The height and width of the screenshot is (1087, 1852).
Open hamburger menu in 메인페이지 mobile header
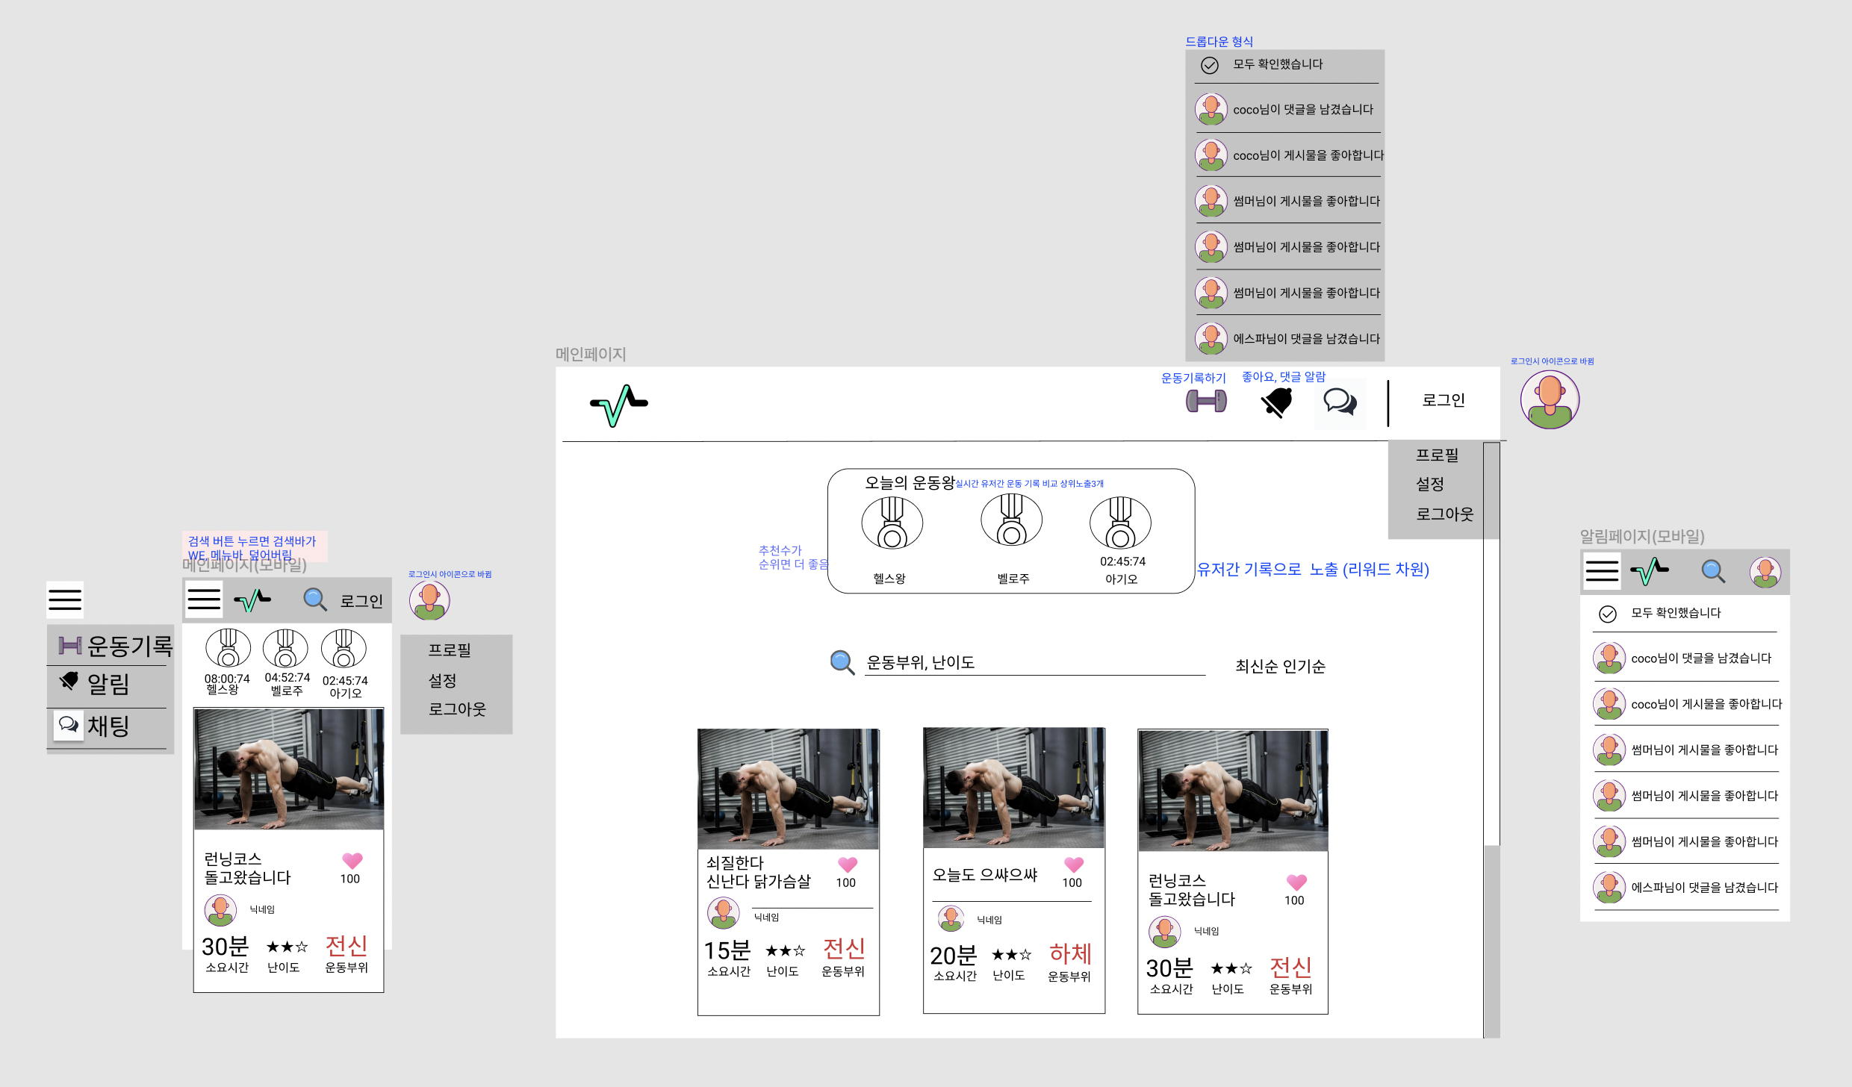pos(204,599)
